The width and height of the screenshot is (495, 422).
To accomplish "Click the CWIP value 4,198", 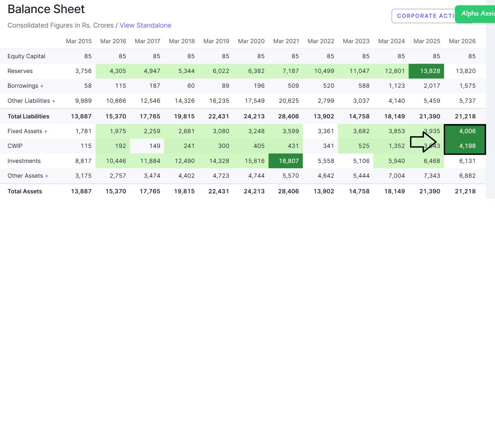I will 467,146.
